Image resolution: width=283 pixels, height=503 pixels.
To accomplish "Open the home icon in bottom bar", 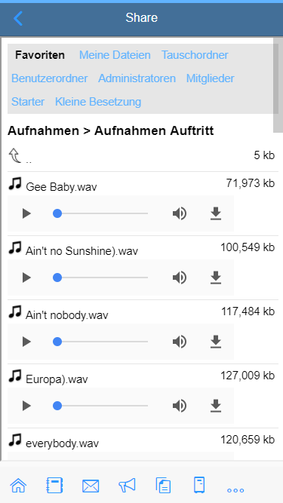I will (18, 485).
